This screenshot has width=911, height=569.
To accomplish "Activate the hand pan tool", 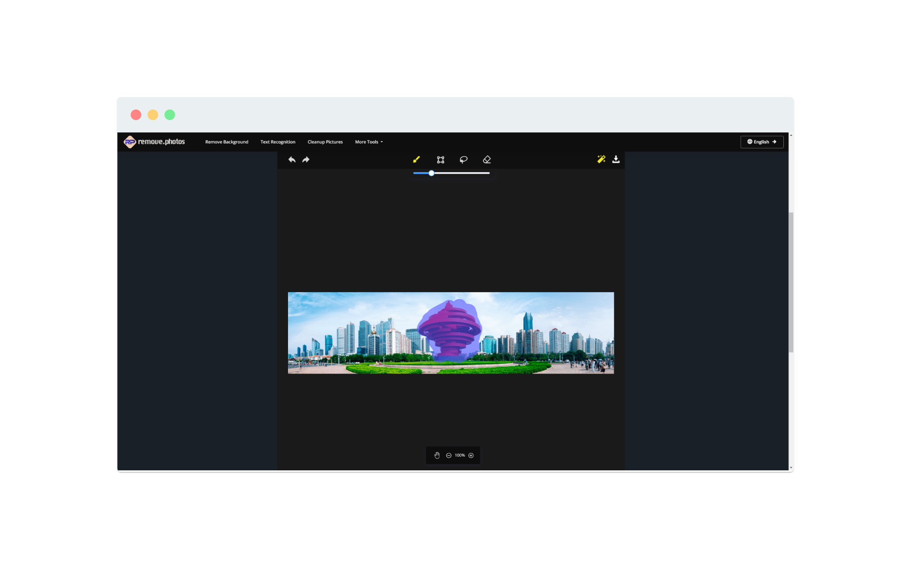I will [437, 455].
